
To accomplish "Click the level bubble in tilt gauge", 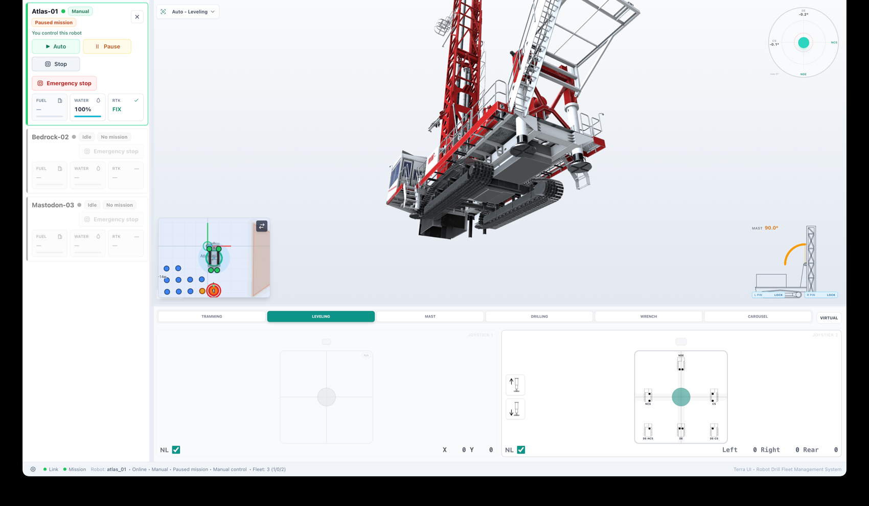I will point(804,42).
